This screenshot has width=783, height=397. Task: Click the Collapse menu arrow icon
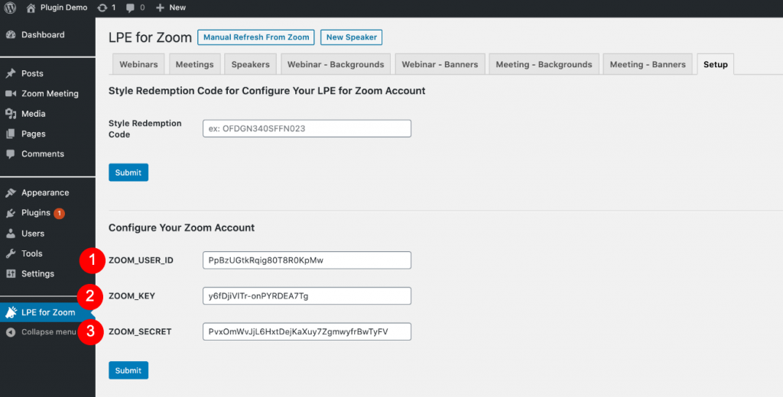click(11, 332)
